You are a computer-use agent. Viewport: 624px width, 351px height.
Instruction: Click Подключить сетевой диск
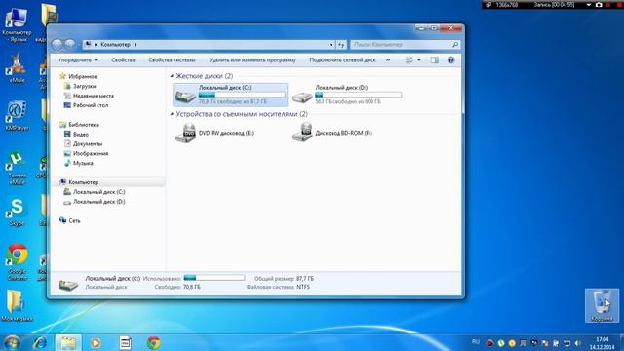click(x=342, y=60)
